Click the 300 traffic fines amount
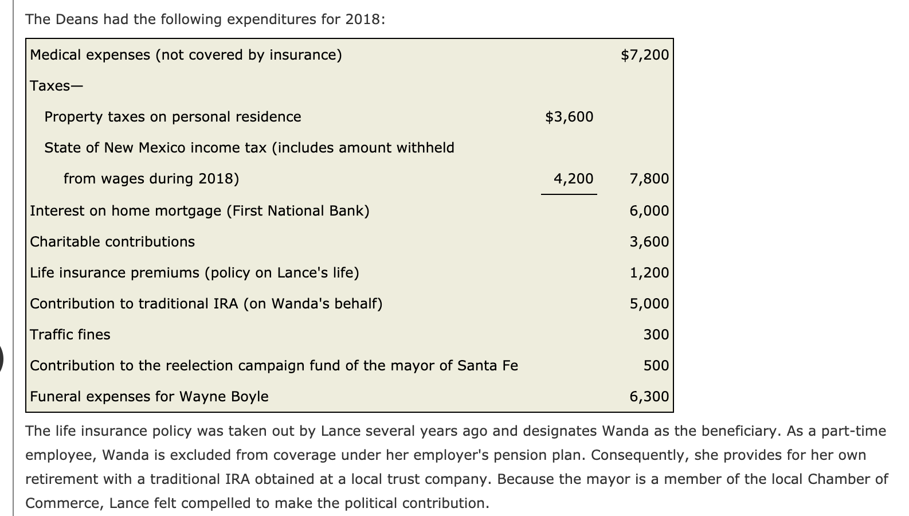Viewport: 909px width, 516px height. [x=656, y=335]
